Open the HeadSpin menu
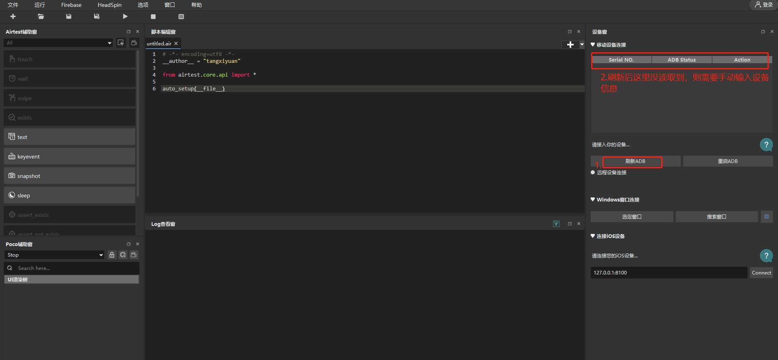 click(x=109, y=5)
